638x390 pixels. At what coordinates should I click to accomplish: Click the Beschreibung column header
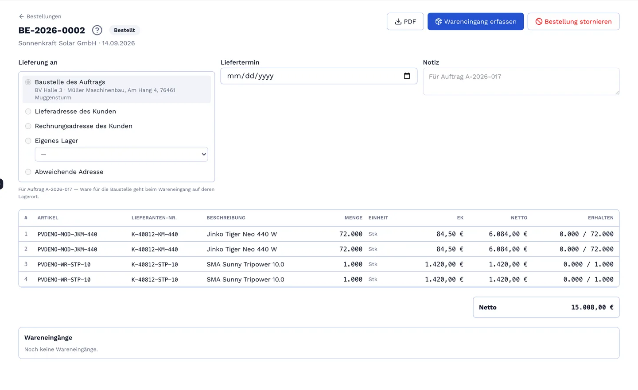click(x=226, y=218)
